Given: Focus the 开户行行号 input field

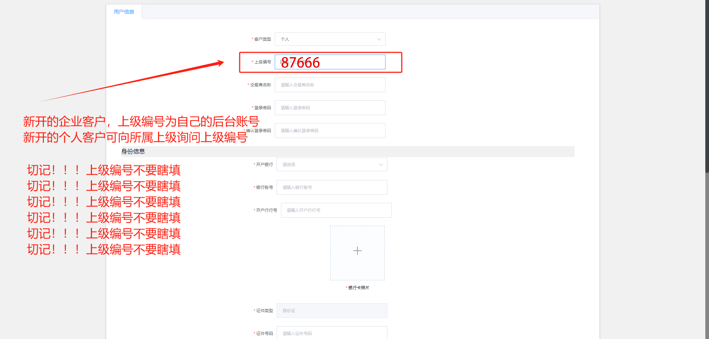Looking at the screenshot, I should point(336,210).
